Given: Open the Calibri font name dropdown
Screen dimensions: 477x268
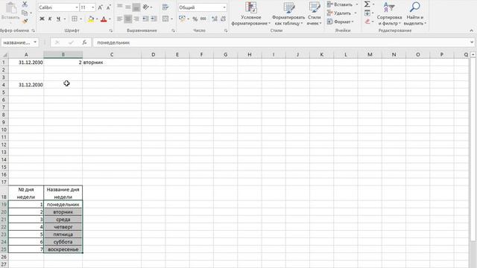Looking at the screenshot, I should click(x=77, y=7).
